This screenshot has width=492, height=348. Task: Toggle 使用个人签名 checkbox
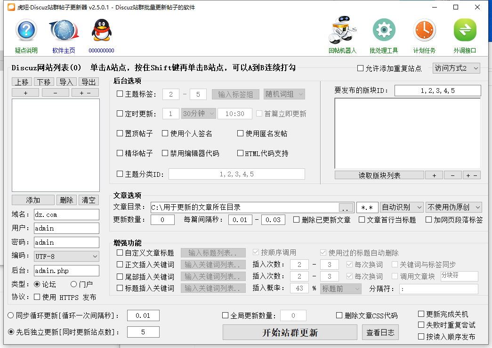[x=165, y=133]
